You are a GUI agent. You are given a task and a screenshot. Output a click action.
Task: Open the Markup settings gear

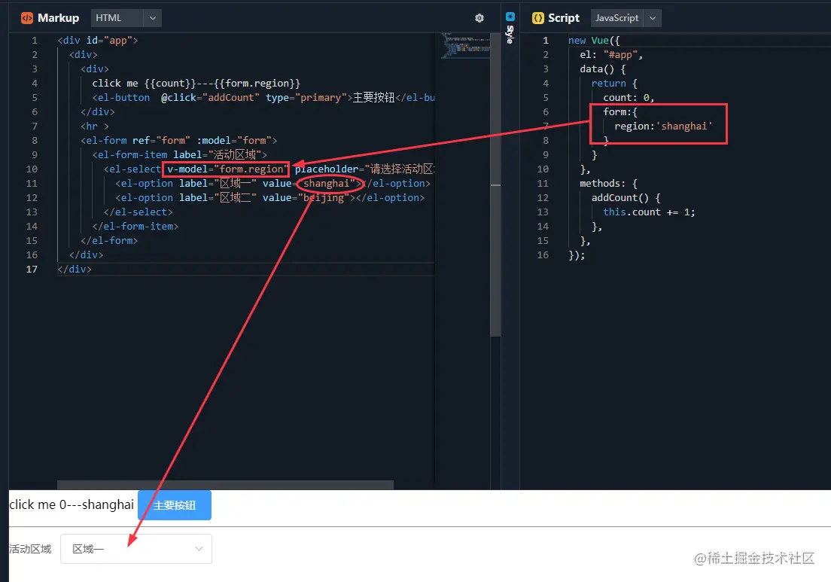point(479,18)
